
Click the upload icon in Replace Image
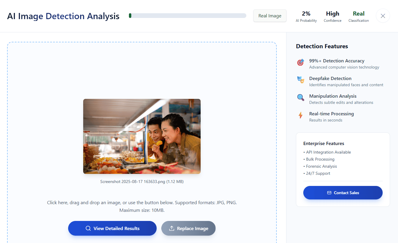click(171, 228)
